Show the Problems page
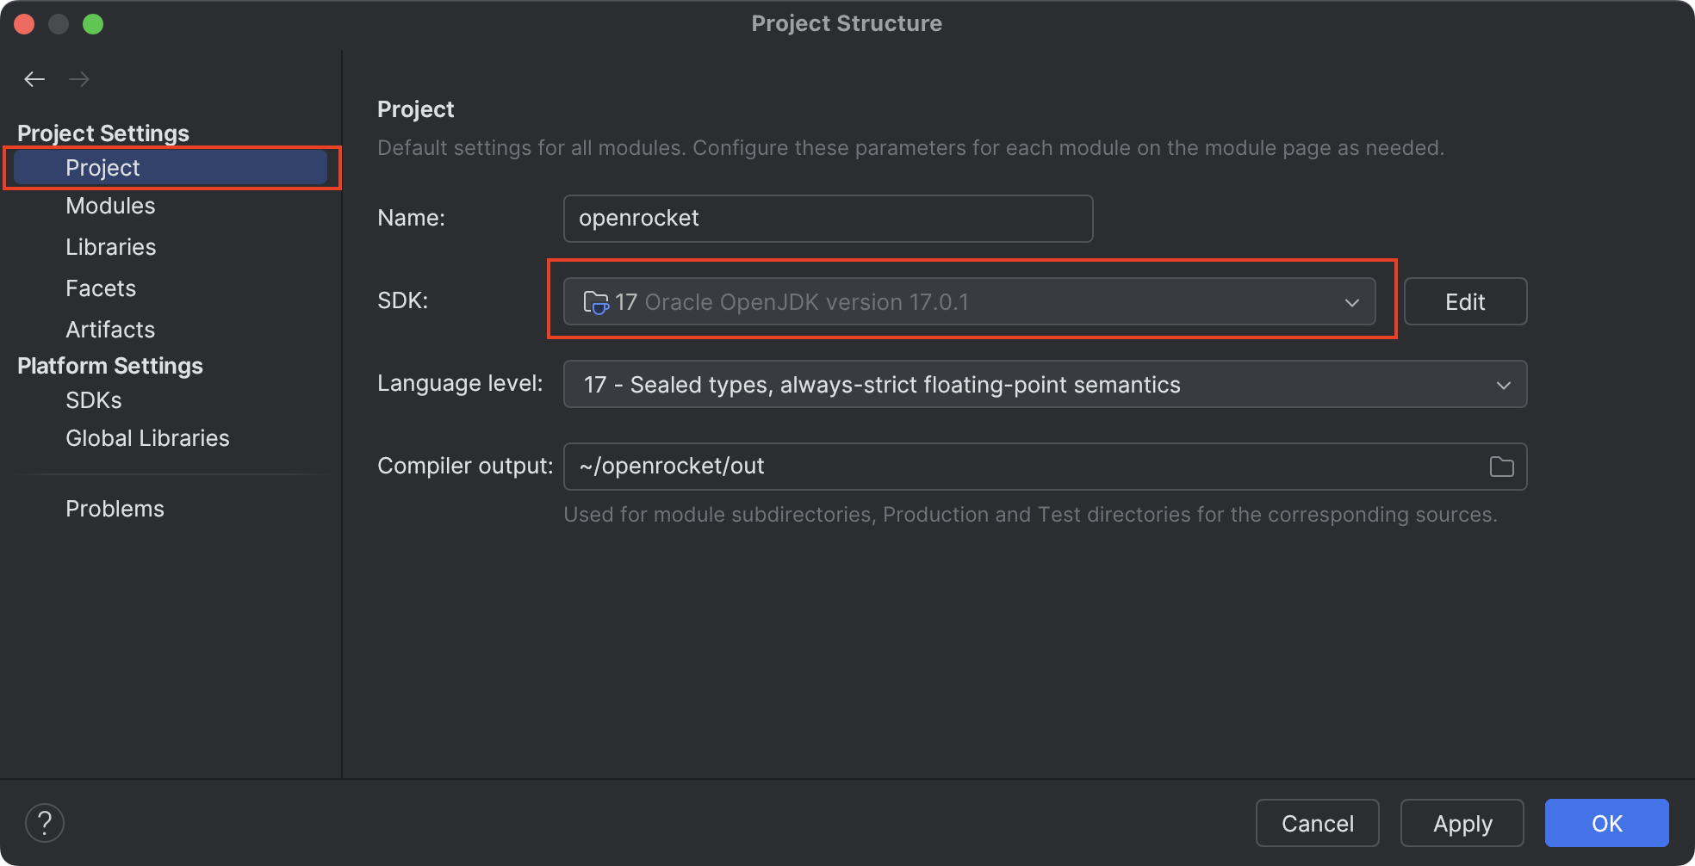Image resolution: width=1695 pixels, height=866 pixels. [x=115, y=509]
